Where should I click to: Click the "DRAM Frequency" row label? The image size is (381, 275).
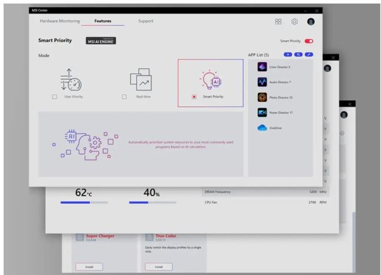click(218, 192)
